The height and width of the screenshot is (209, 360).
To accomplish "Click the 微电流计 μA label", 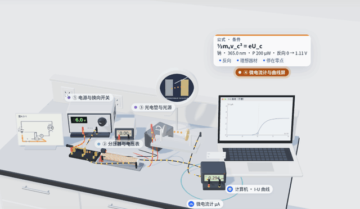I will [205, 204].
